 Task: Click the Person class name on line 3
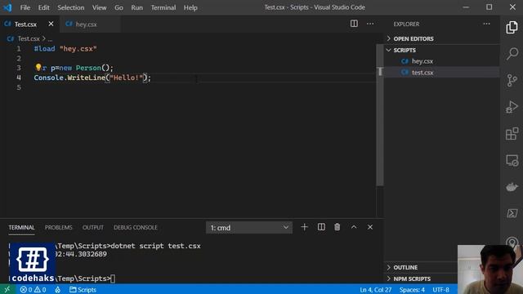pos(88,68)
